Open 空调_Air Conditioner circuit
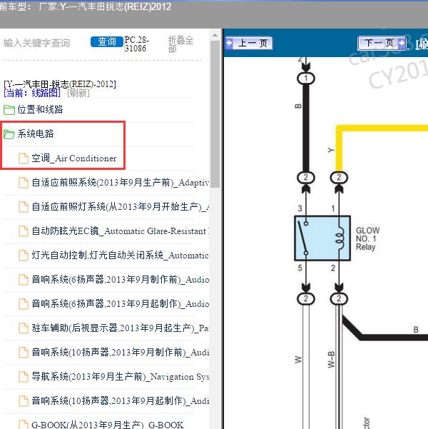This screenshot has height=429, width=428. [x=74, y=158]
